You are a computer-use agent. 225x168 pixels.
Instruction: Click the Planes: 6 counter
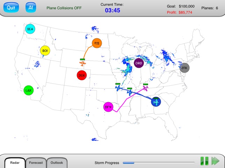(x=210, y=8)
